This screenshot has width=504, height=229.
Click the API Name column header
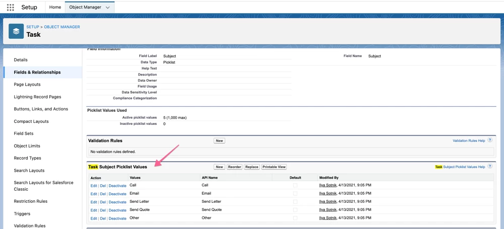pyautogui.click(x=208, y=177)
